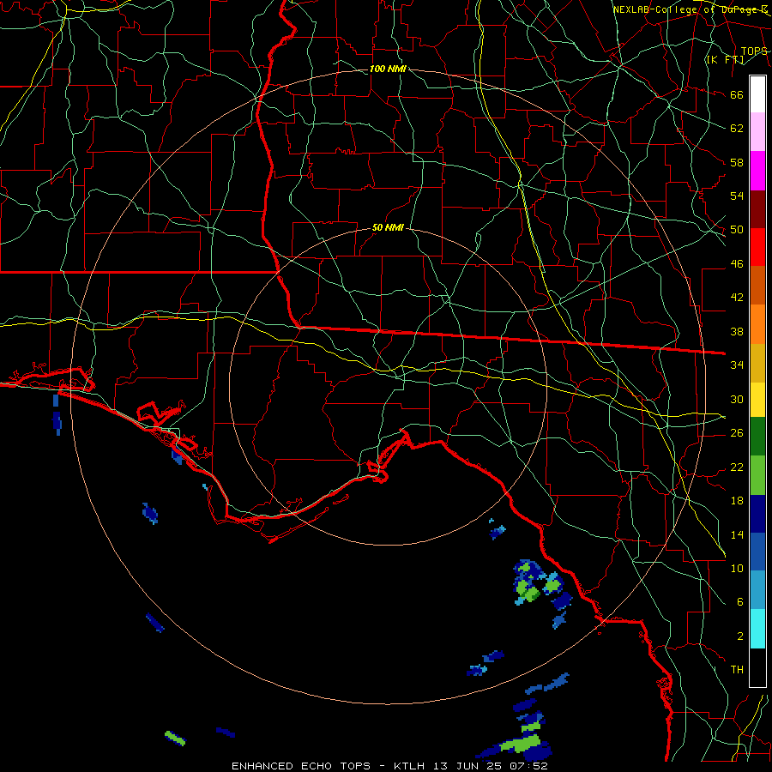772x772 pixels.
Task: Click the 100 NMI range ring label
Action: (388, 69)
